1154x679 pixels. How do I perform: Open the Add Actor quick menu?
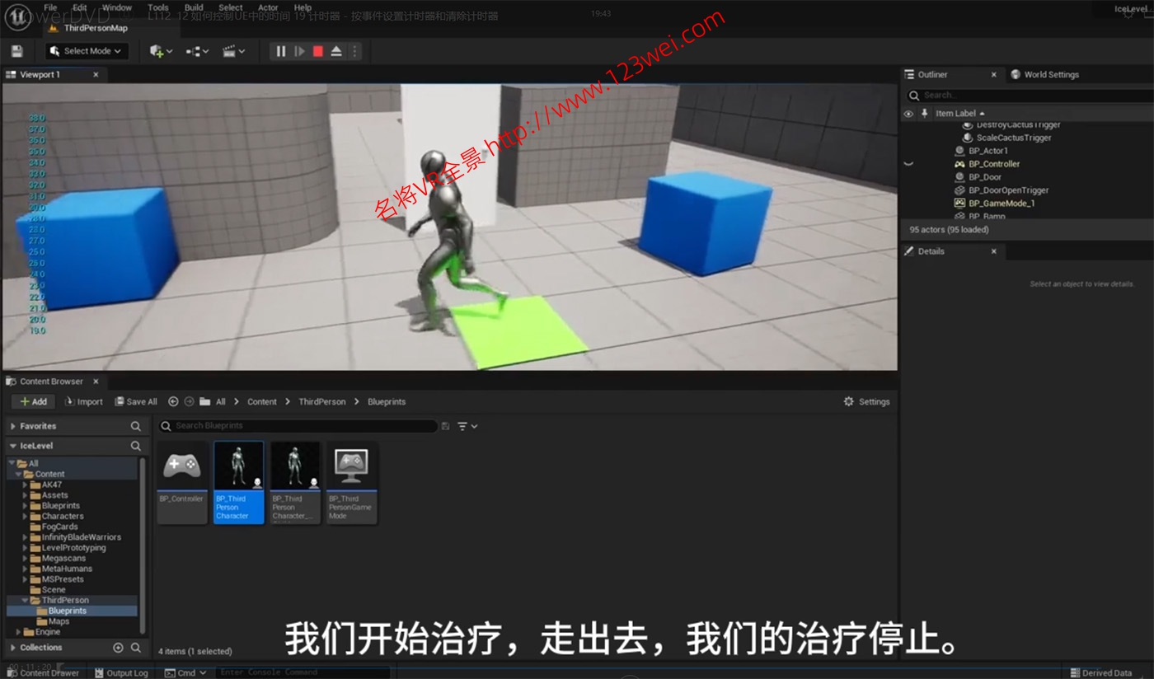(x=157, y=50)
